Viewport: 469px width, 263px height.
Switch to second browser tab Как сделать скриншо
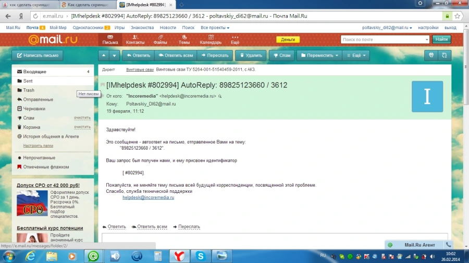coord(88,5)
